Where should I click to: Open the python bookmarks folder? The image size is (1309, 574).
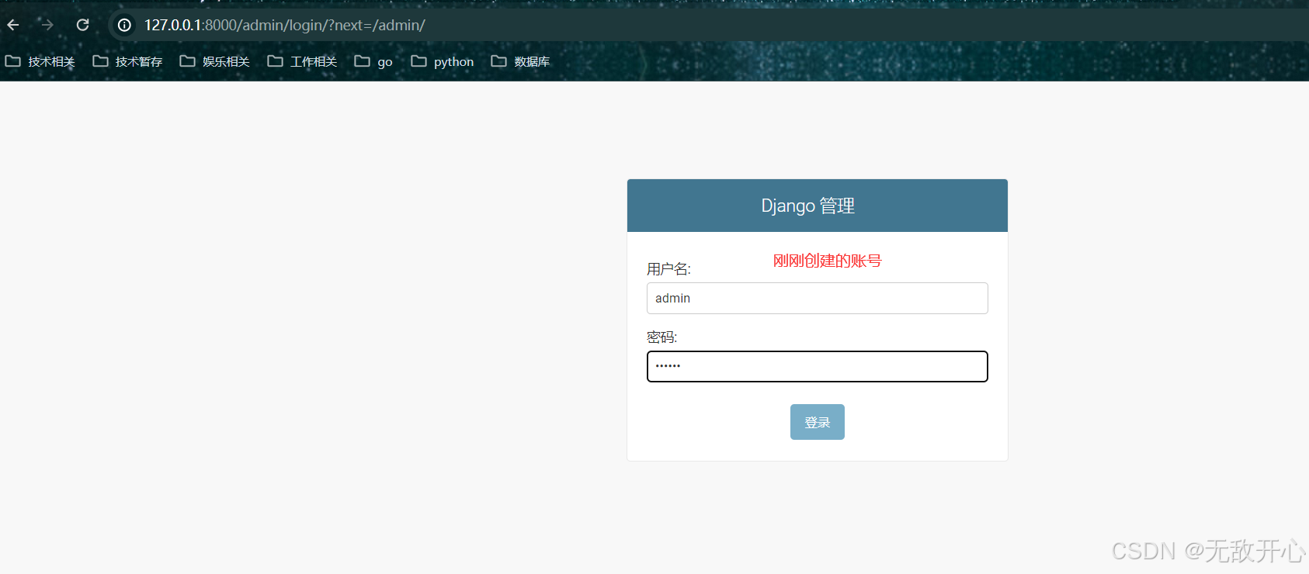[443, 61]
